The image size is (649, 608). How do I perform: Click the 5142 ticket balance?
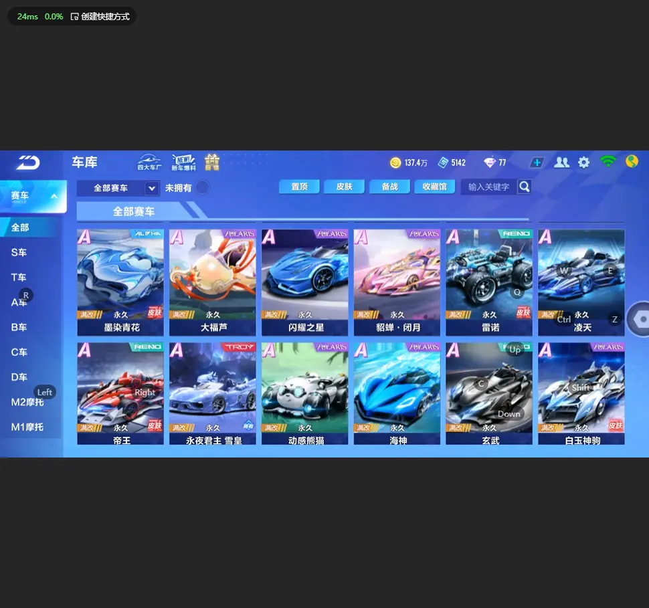coord(458,163)
